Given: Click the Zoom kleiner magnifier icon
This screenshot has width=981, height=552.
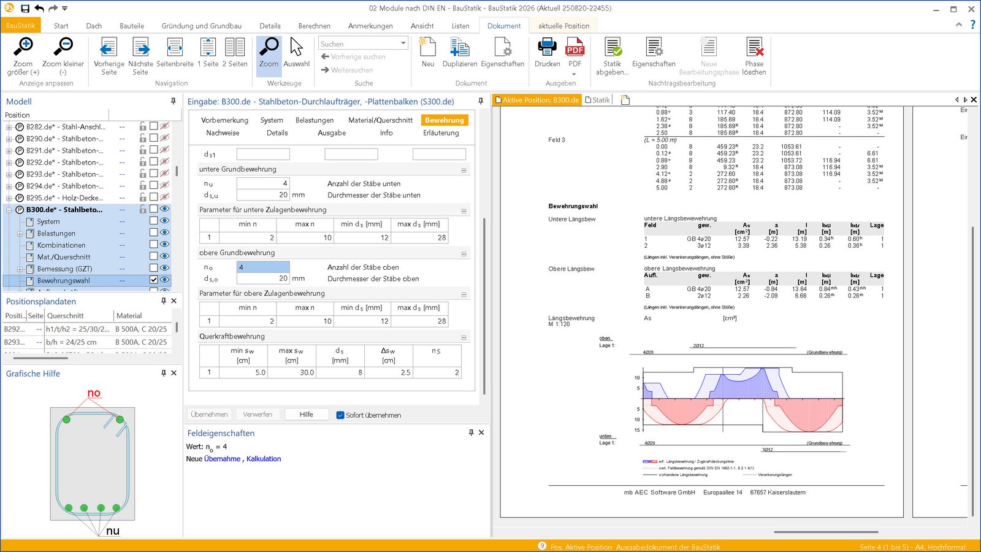Looking at the screenshot, I should 63,47.
